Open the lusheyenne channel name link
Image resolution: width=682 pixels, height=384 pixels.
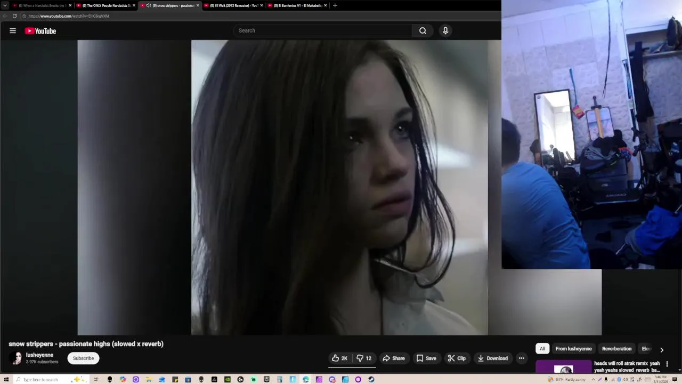coord(39,355)
